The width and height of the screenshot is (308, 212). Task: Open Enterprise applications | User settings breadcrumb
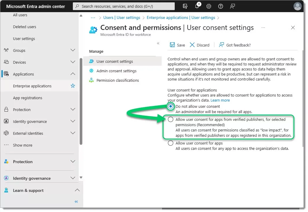[181, 18]
